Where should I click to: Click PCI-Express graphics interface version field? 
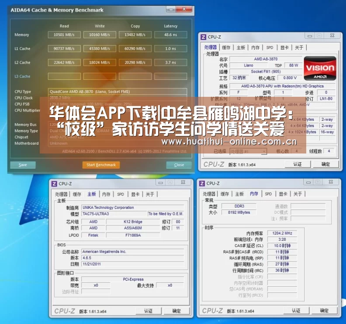click(133, 279)
